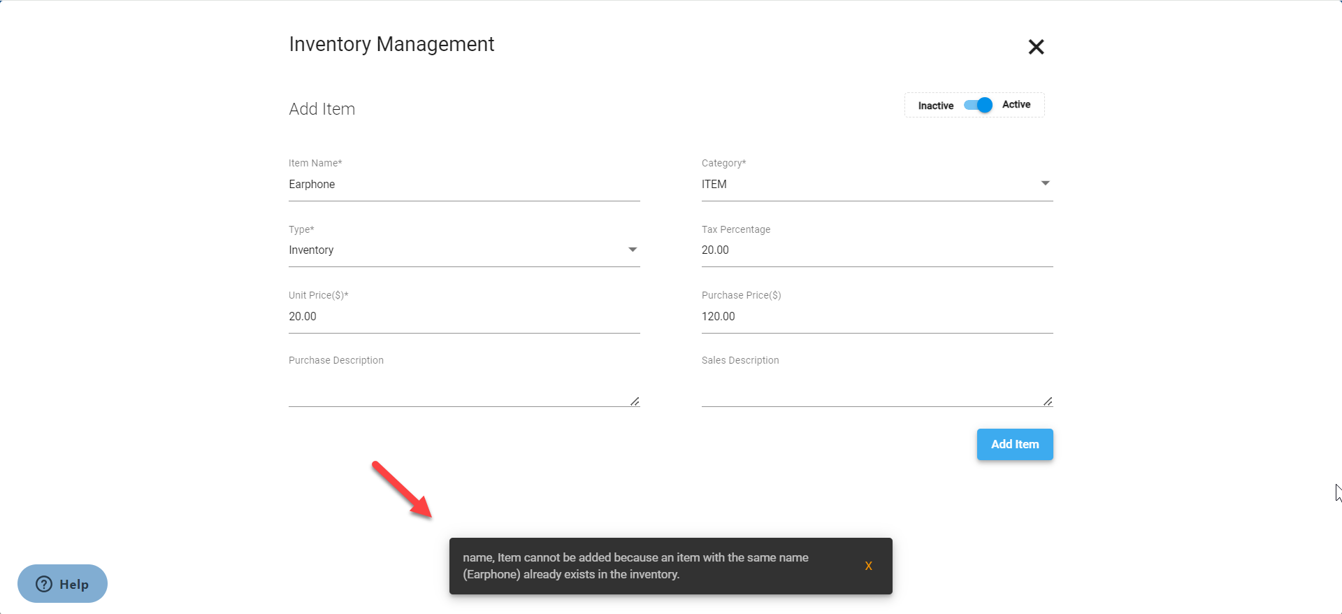Image resolution: width=1342 pixels, height=614 pixels.
Task: Click the error message text in toast
Action: coord(635,566)
